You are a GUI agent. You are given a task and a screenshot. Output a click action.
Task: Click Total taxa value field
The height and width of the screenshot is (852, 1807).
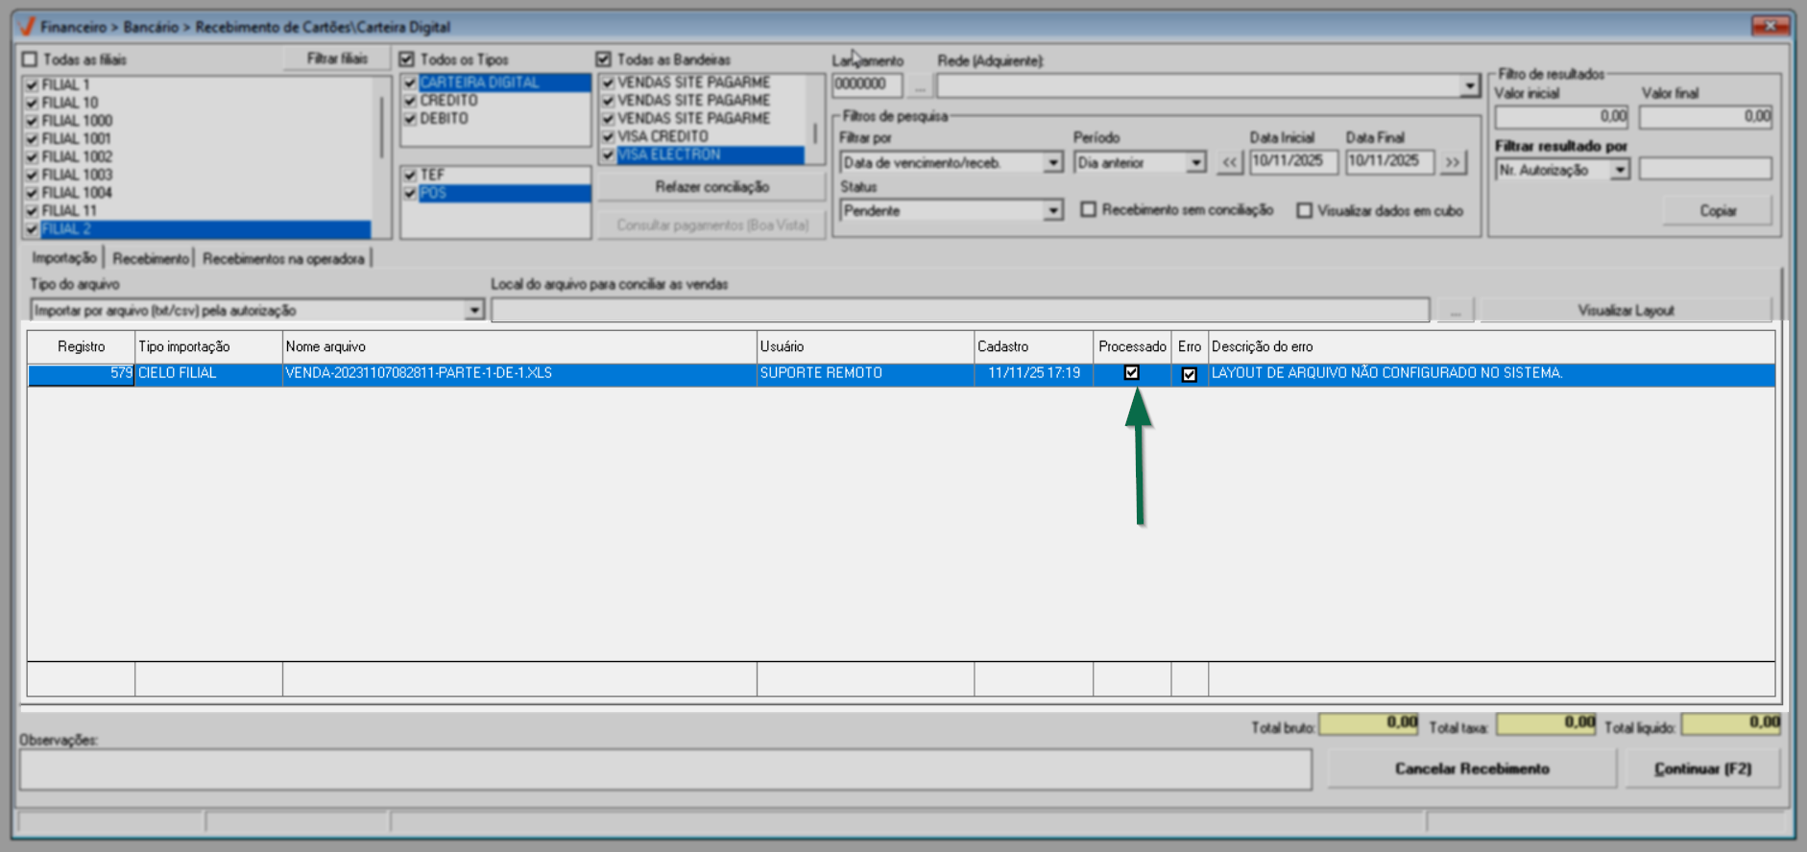pos(1547,723)
